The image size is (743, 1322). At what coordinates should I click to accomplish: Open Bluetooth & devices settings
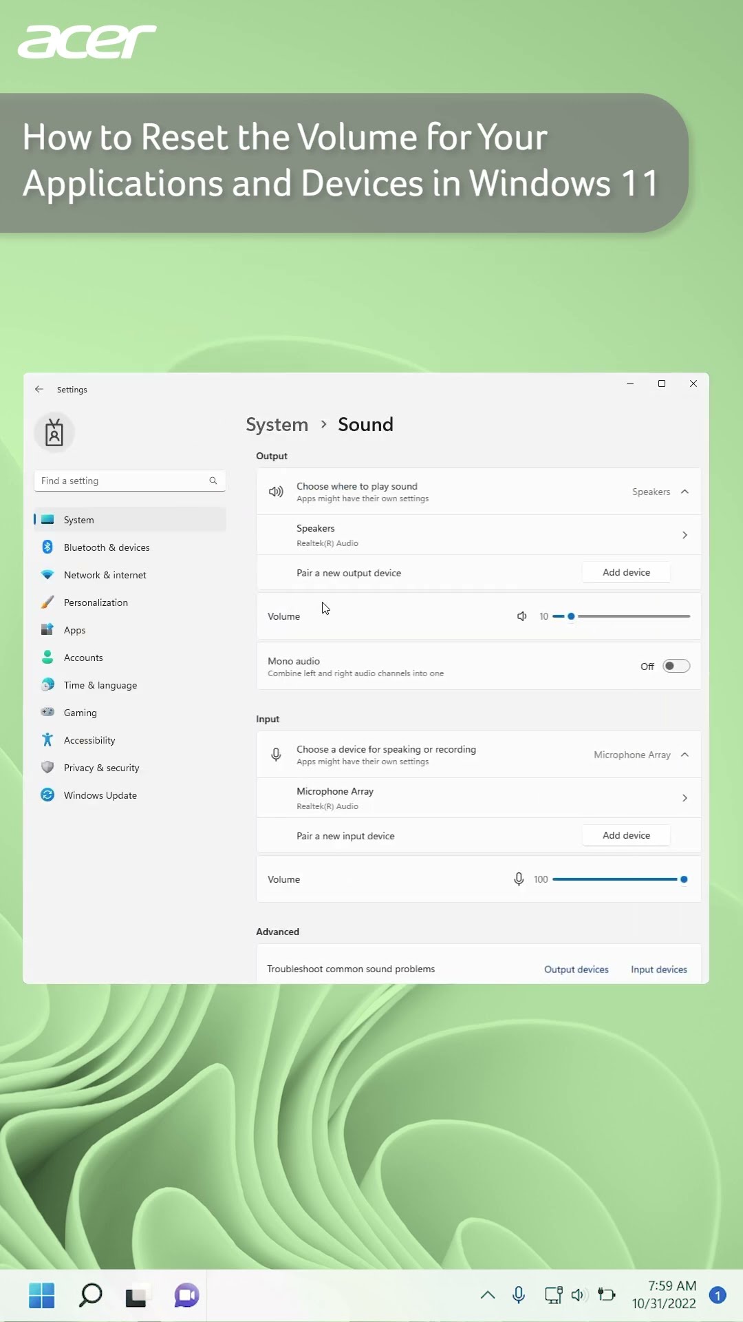130,547
